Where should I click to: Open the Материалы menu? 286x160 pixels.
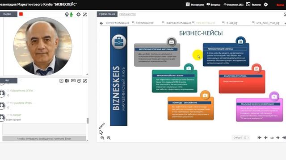click(195, 4)
